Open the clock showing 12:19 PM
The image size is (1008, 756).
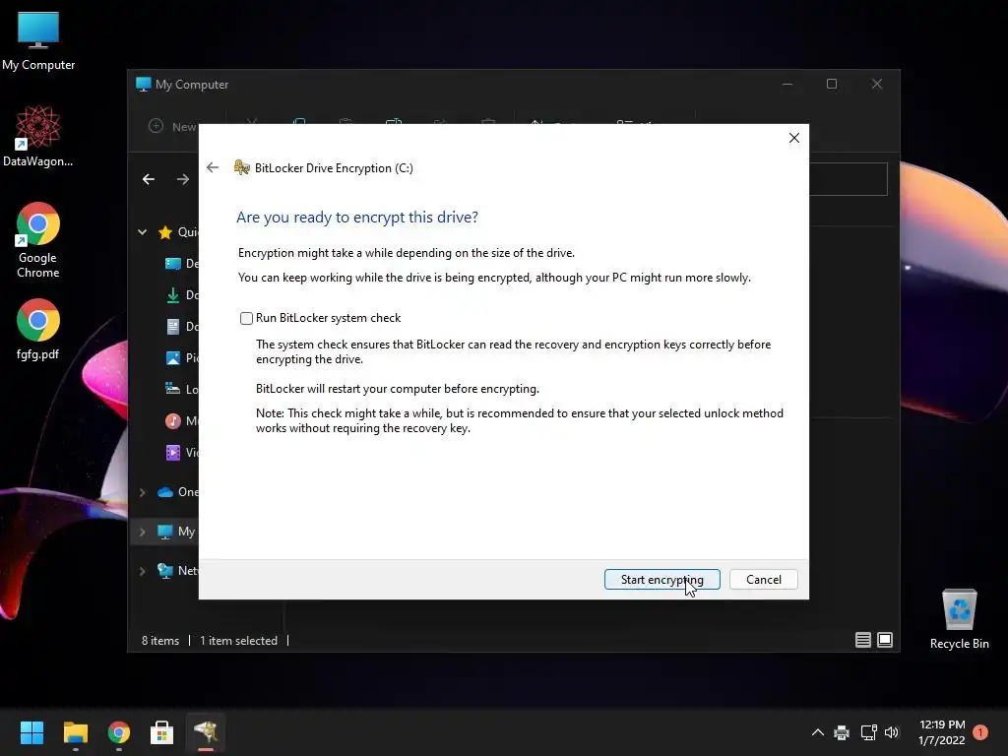click(x=942, y=732)
